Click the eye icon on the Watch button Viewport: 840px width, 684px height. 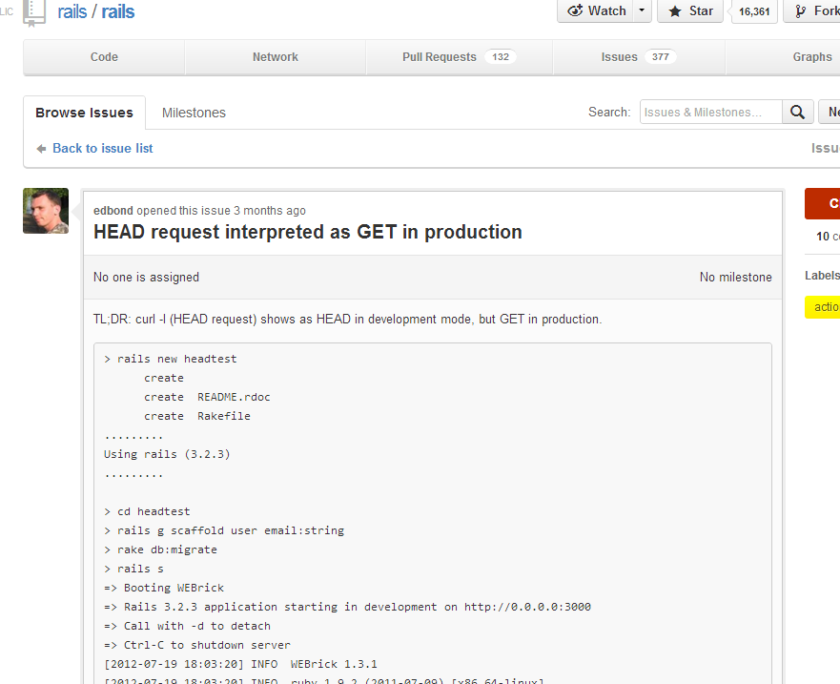(x=577, y=11)
